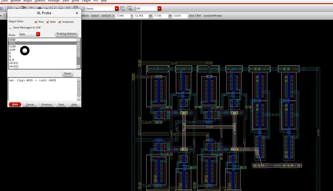Click the Help button in XL Probe

(74, 104)
